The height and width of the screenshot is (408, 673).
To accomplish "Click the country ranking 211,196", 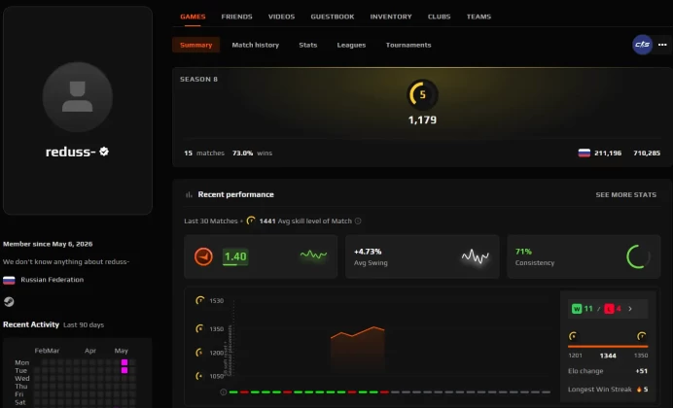I will click(608, 153).
